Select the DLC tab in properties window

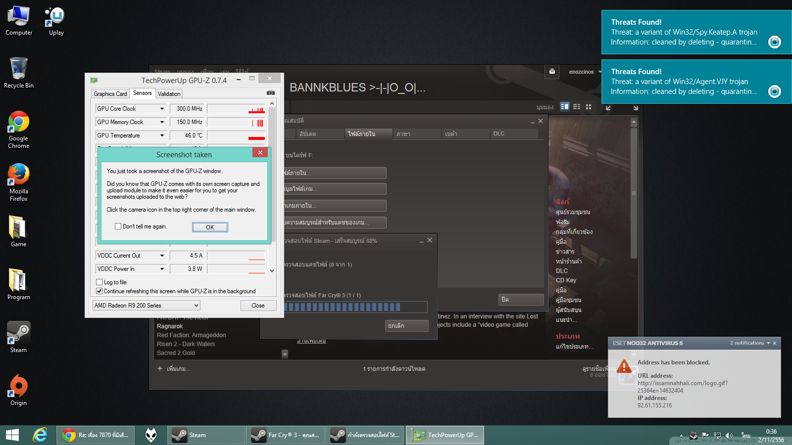(514, 133)
